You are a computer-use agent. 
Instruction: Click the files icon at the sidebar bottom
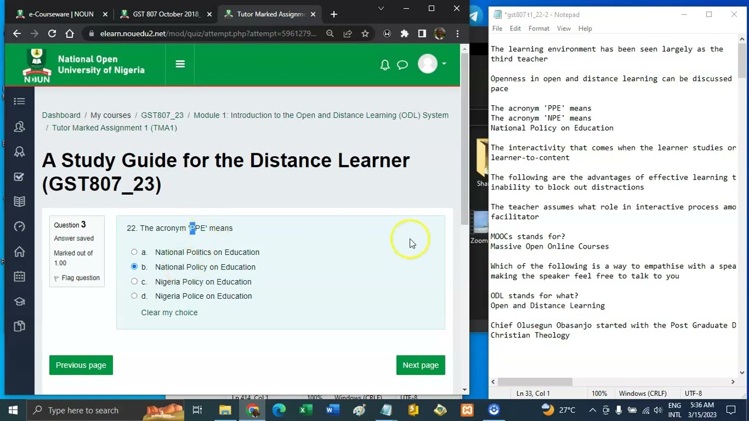[x=19, y=326]
